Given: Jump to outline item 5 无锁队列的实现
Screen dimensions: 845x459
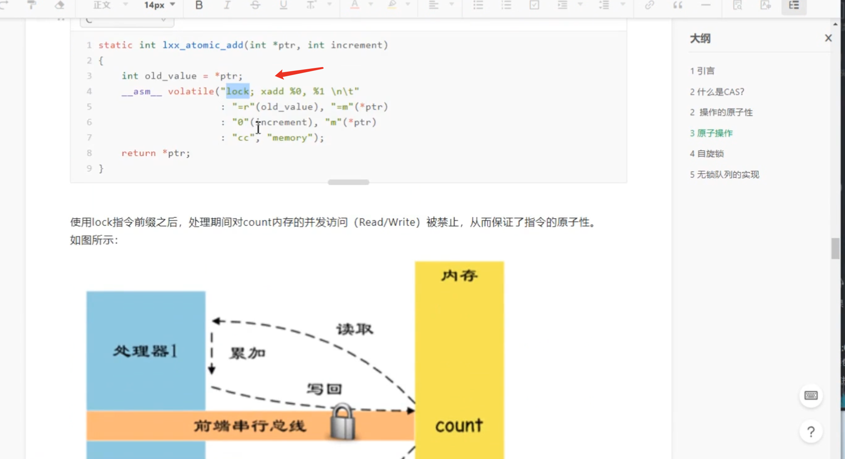Looking at the screenshot, I should pyautogui.click(x=724, y=175).
